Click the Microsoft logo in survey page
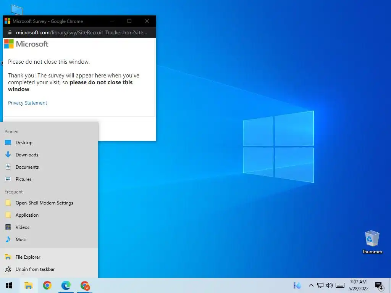391x293 pixels. click(x=26, y=44)
